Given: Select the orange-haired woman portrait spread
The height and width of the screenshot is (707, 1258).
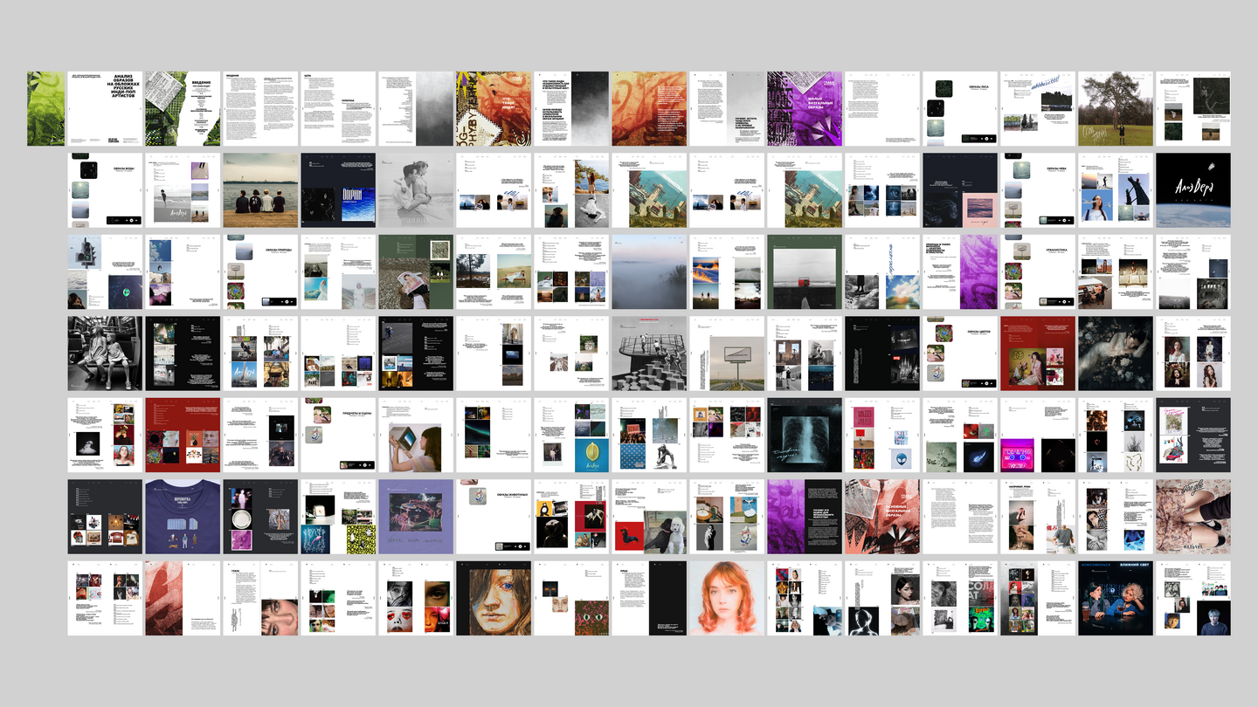Looking at the screenshot, I should pyautogui.click(x=727, y=598).
